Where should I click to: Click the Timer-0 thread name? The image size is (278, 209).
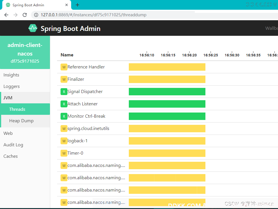75,153
